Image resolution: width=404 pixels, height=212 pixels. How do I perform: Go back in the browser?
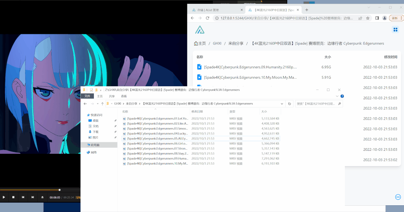pos(193,18)
